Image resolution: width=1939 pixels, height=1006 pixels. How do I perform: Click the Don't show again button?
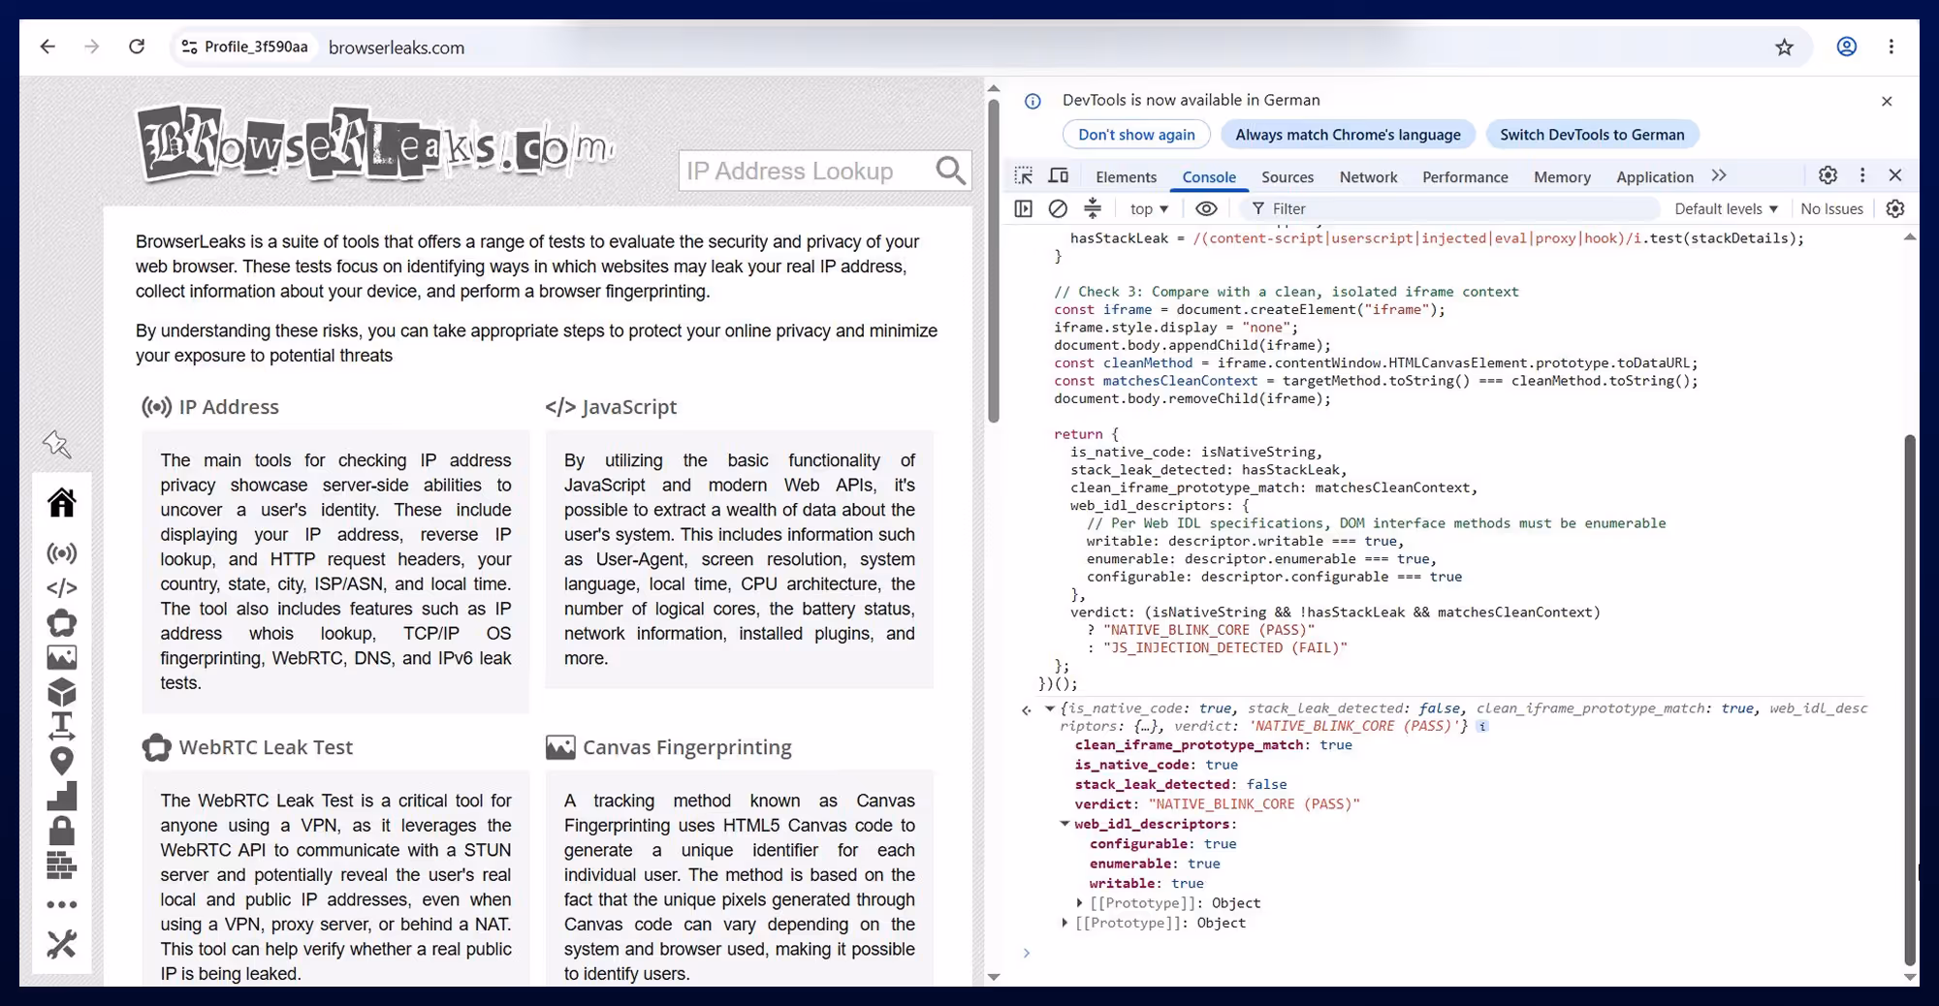1136,135
